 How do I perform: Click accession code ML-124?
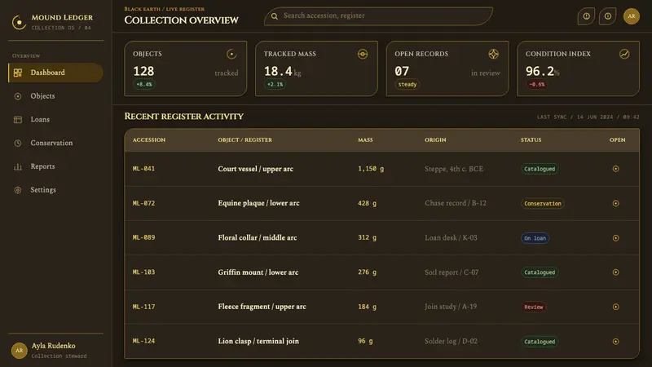click(143, 341)
